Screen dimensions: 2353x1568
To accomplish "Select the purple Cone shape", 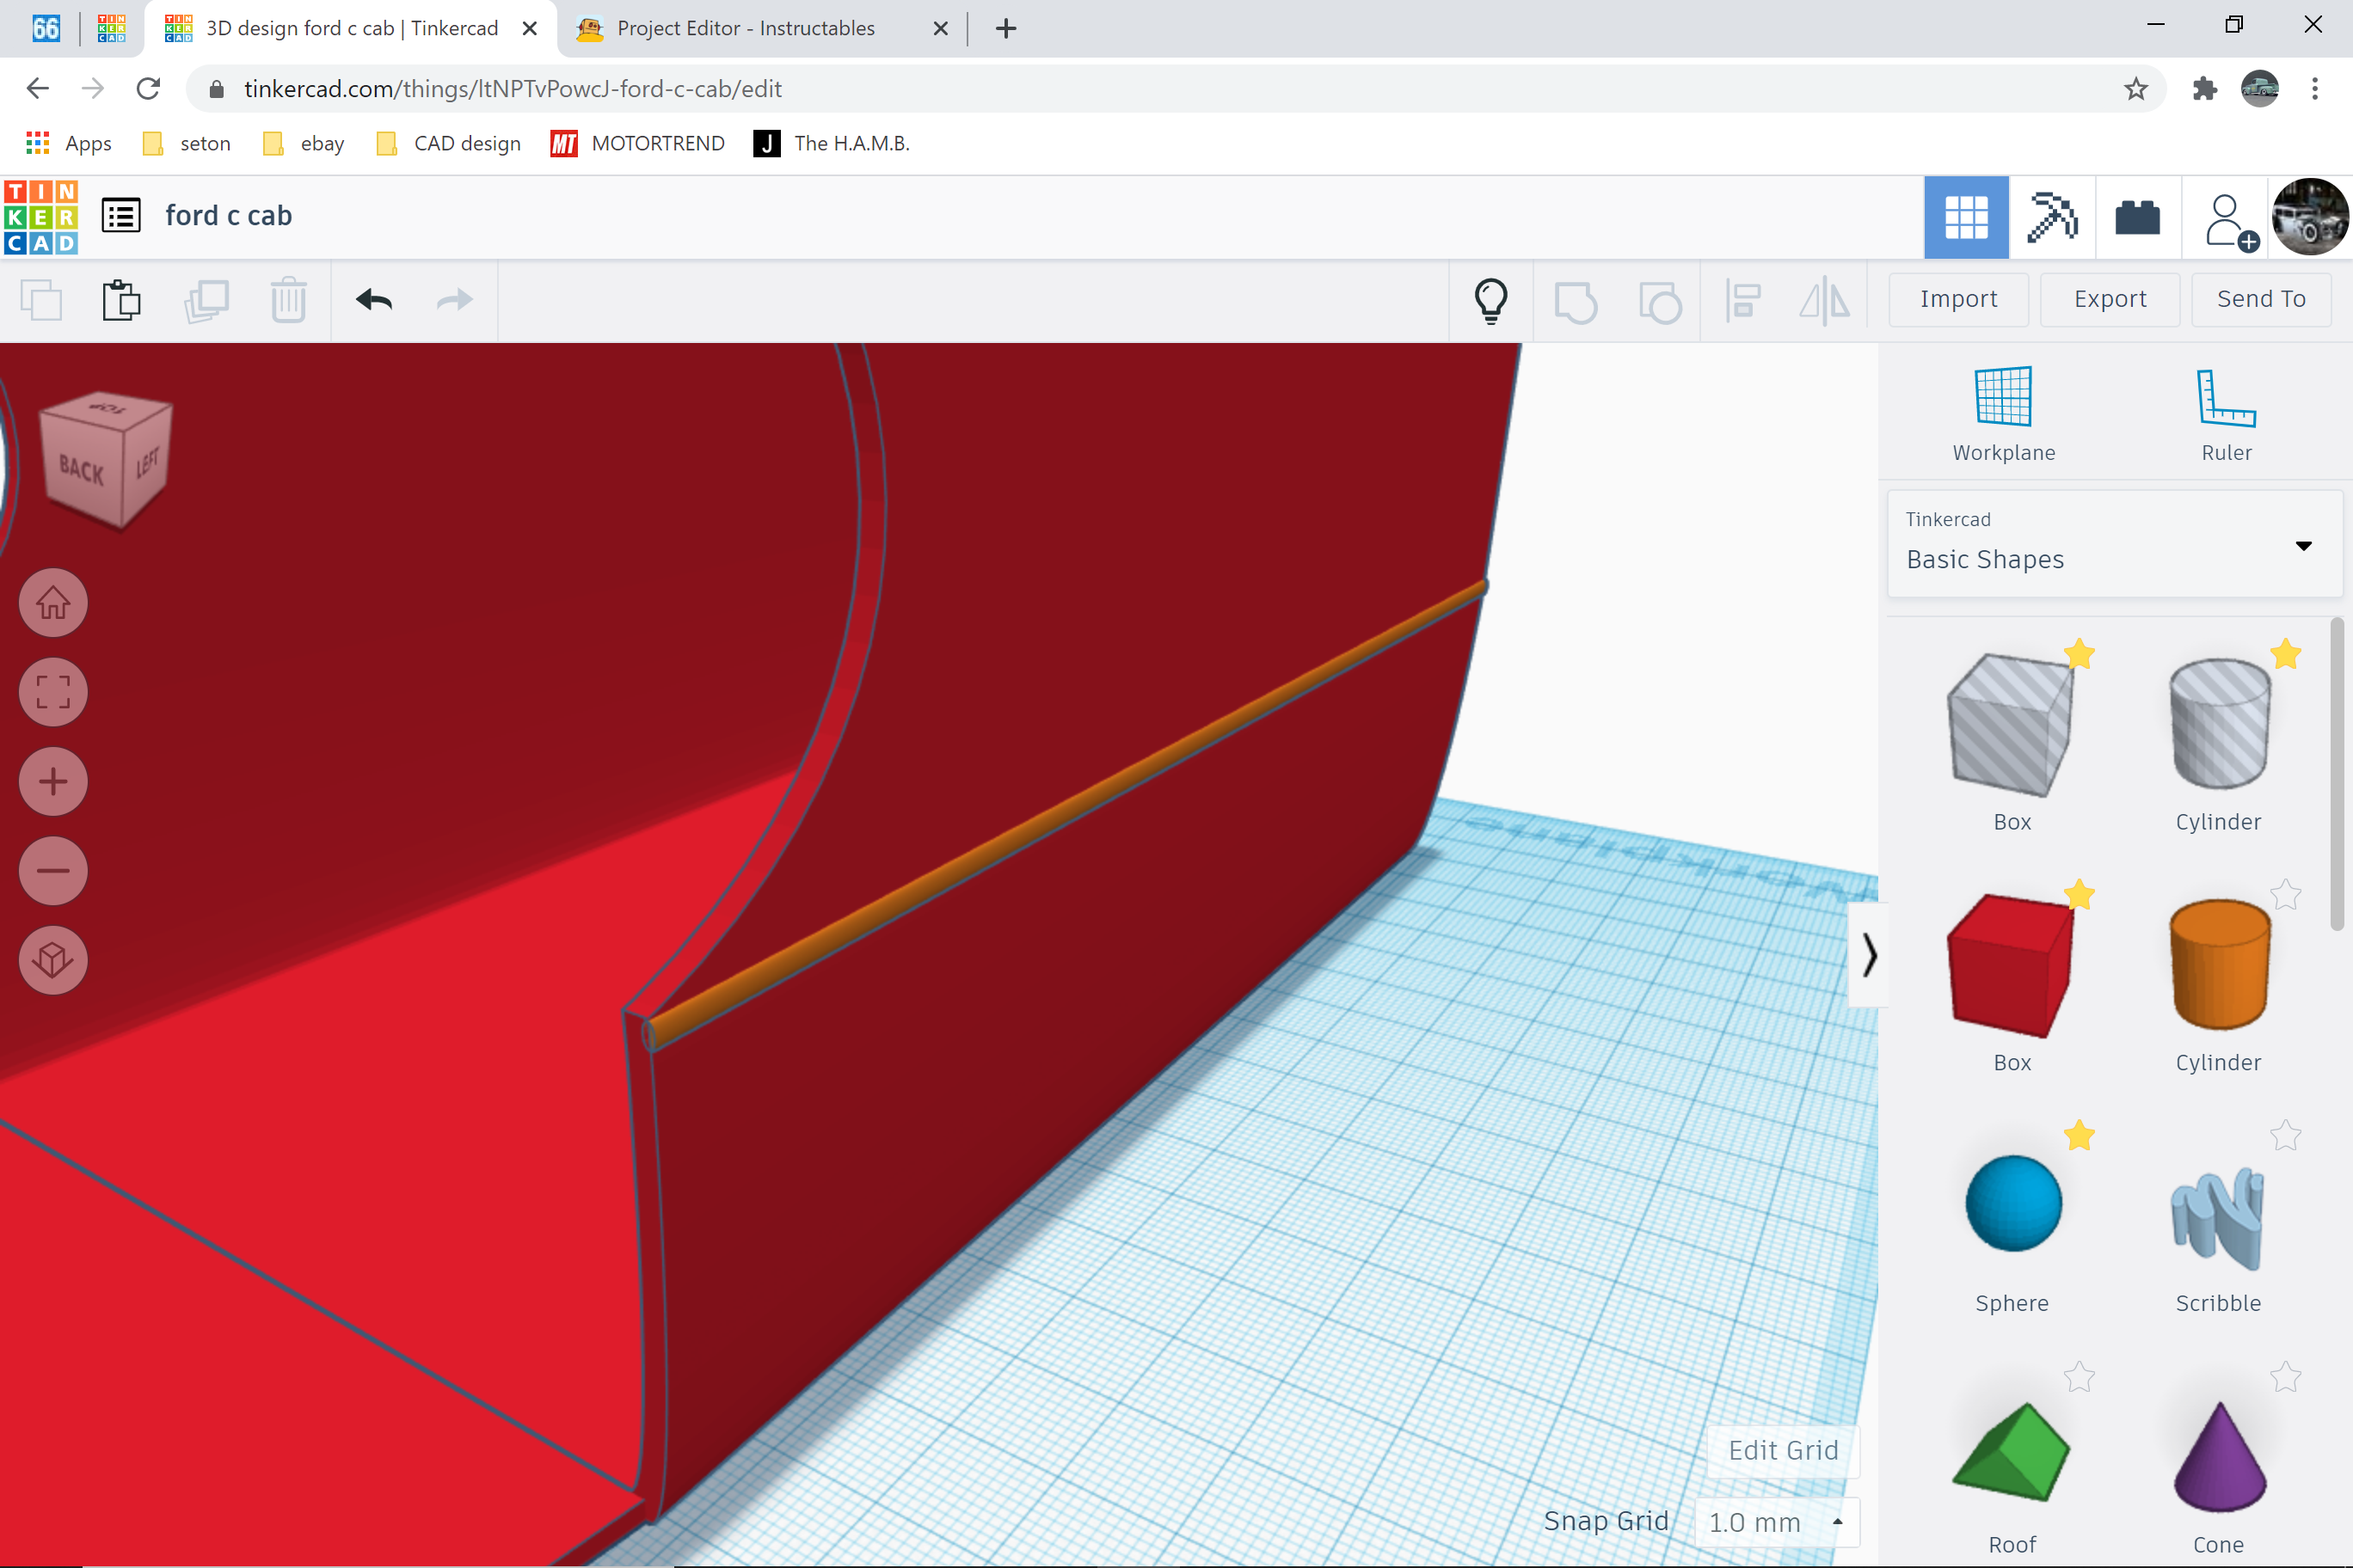I will (2219, 1456).
